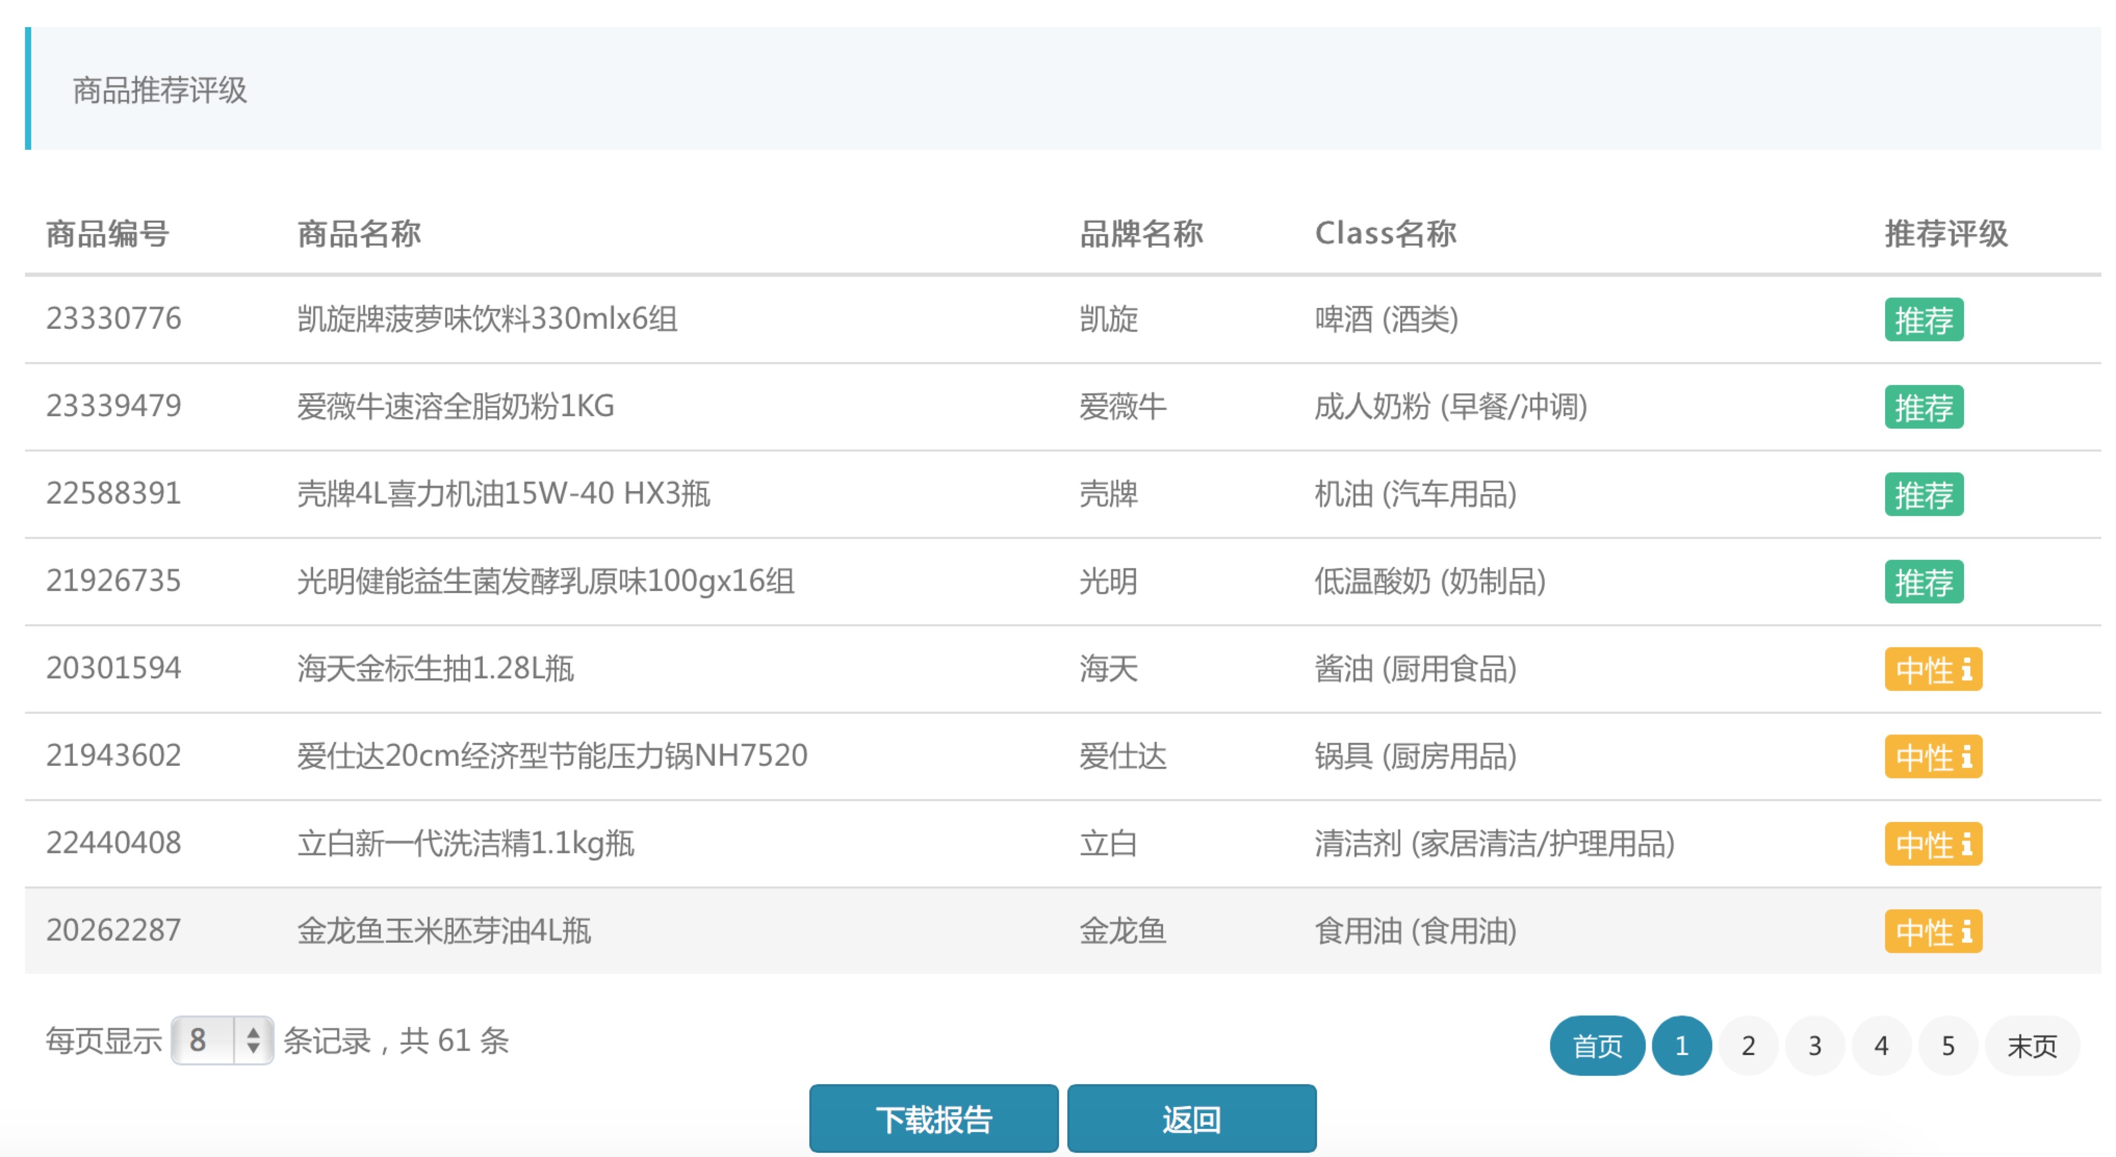
Task: Select product number 21926735
Action: (113, 581)
